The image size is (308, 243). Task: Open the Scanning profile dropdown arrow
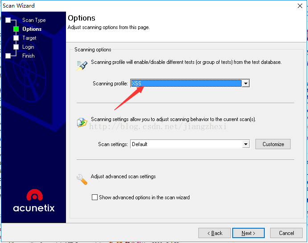pyautogui.click(x=246, y=83)
